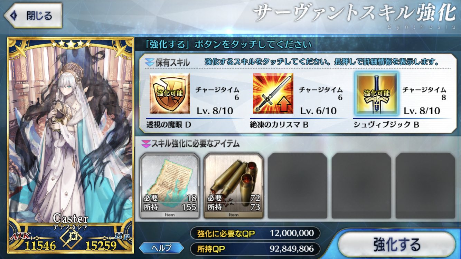Select the 絶凍のカリスマ B sword skill icon
This screenshot has height=259, width=461.
273,93
